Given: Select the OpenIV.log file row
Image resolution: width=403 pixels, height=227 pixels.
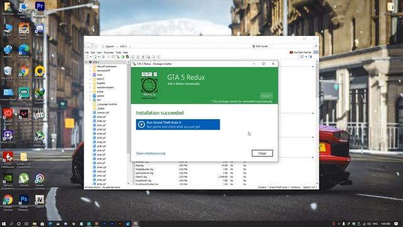Looking at the screenshot, I should pyautogui.click(x=190, y=177).
